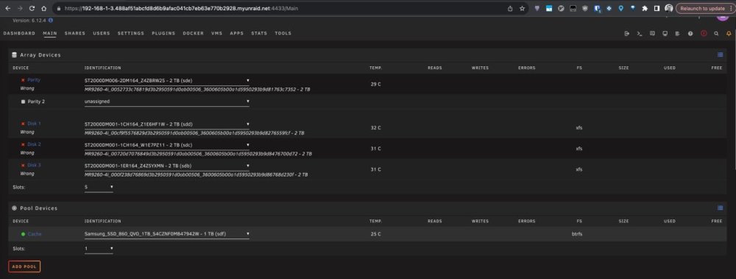
Task: Open the Disk 2 device link
Action: (x=35, y=145)
